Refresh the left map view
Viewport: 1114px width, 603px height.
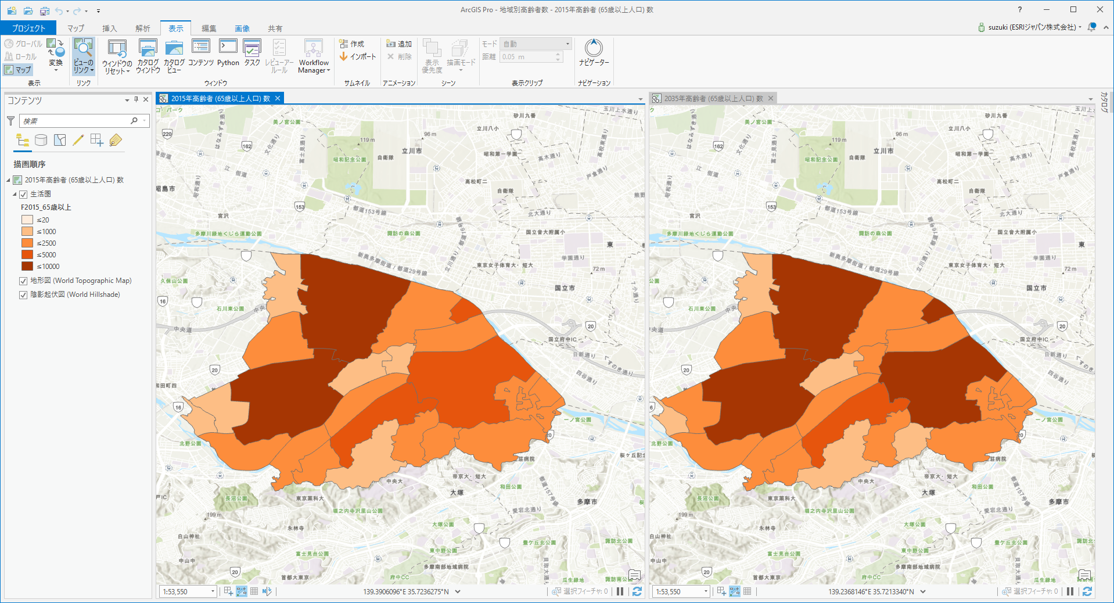coord(637,591)
